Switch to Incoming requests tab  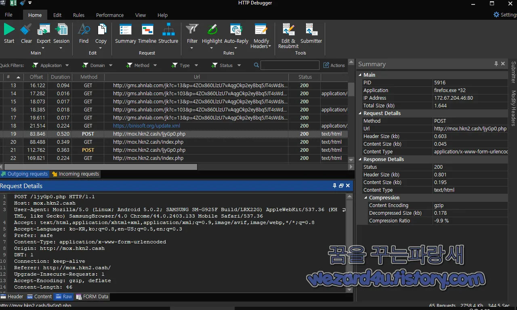tap(75, 174)
